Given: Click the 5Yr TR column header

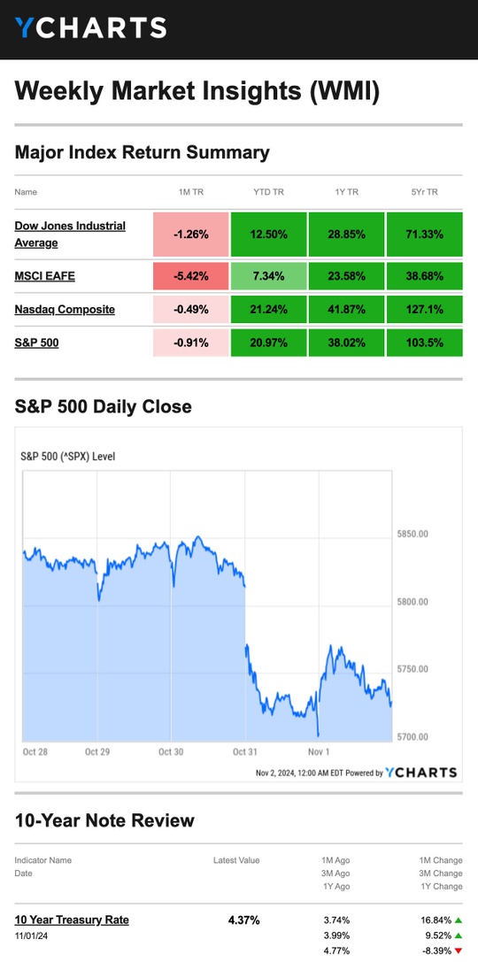Looking at the screenshot, I should [425, 192].
